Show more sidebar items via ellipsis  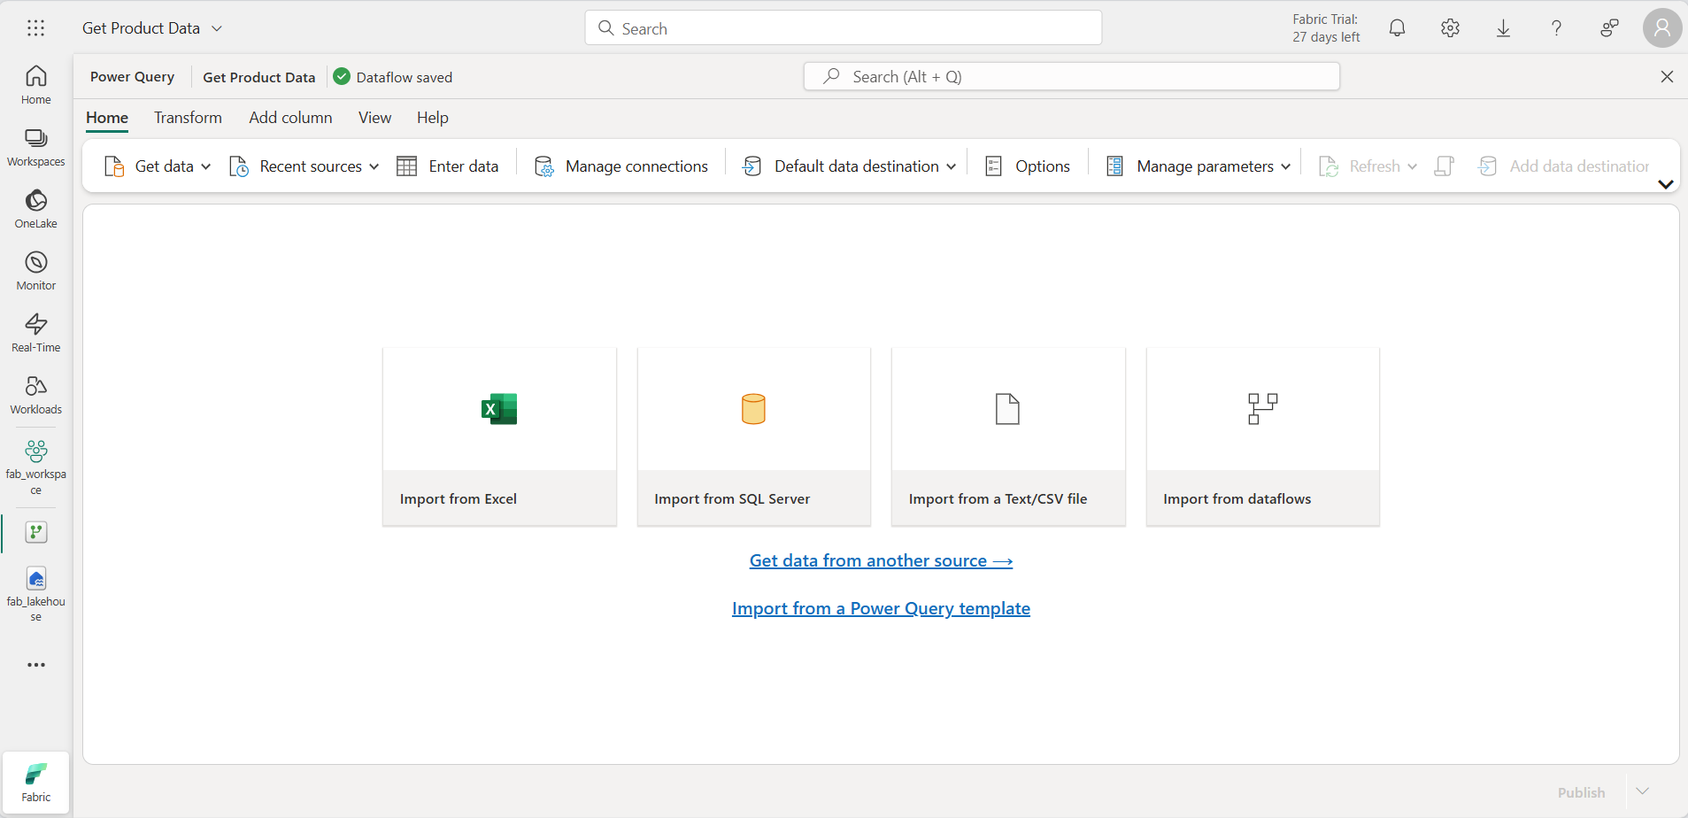35,665
